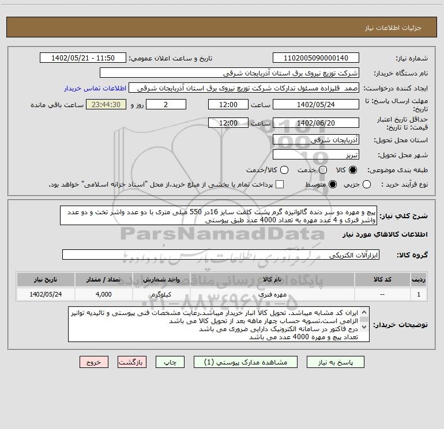Click the price validity date 1402/06/20 field
This screenshot has width=444, height=429.
point(316,123)
